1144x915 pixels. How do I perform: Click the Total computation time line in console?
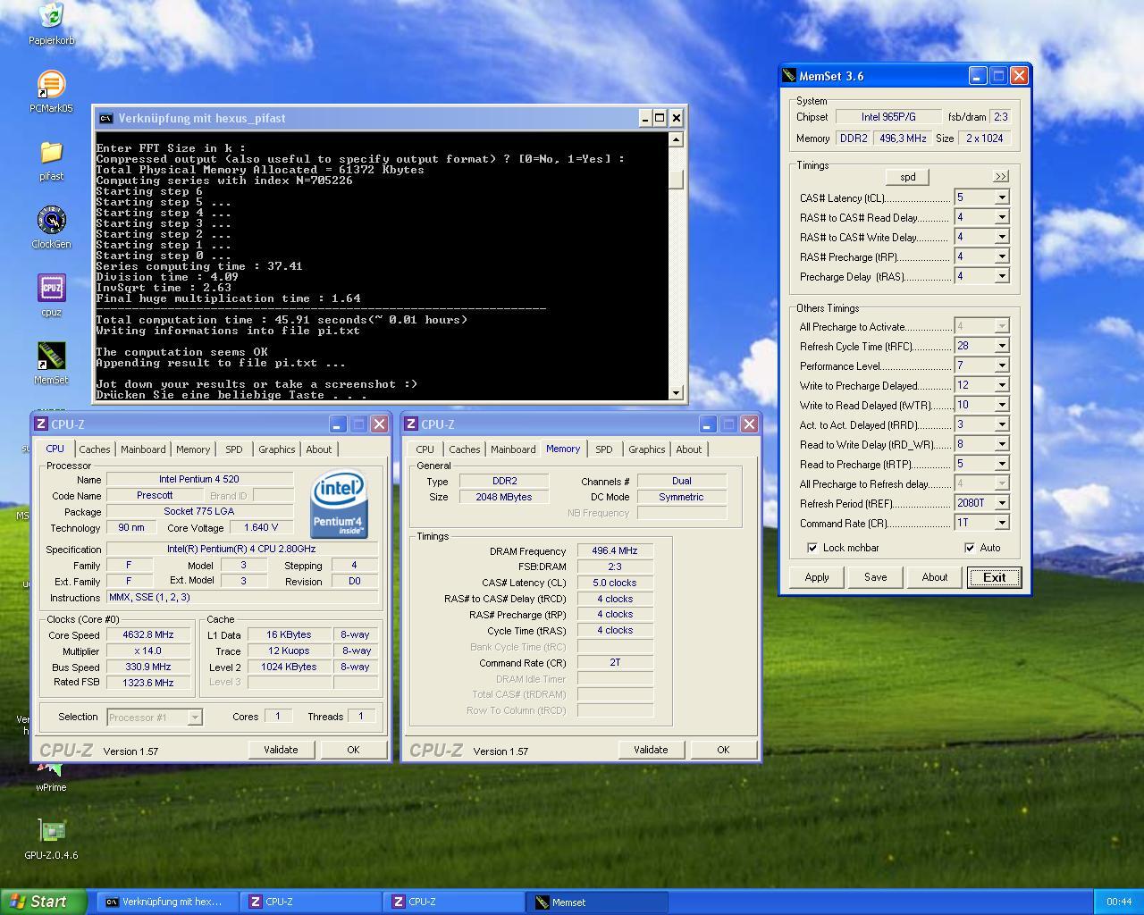282,320
